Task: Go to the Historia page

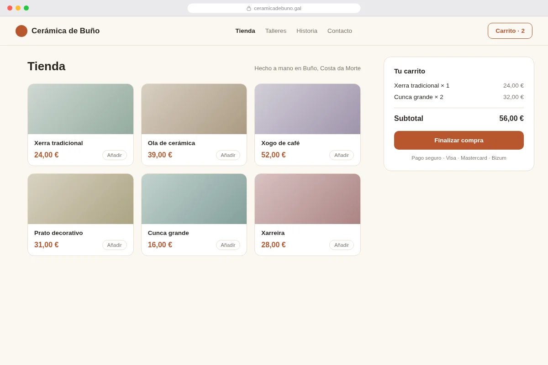Action: tap(307, 31)
